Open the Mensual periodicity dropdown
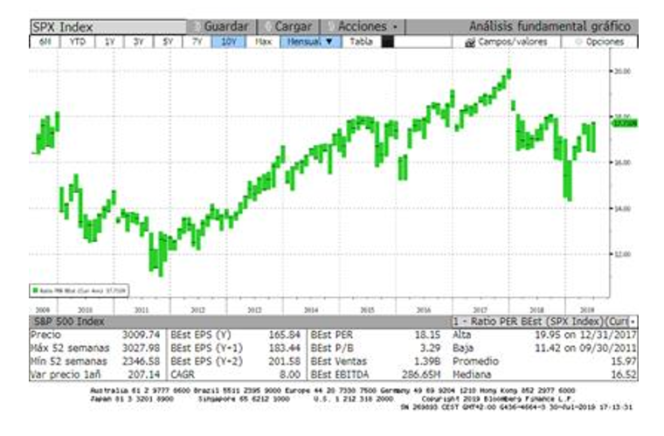 (x=310, y=42)
